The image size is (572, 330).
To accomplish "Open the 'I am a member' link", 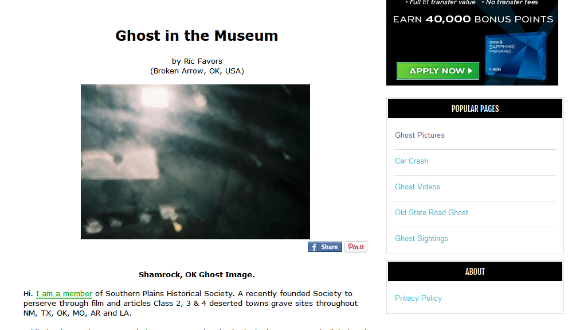I will click(x=64, y=293).
